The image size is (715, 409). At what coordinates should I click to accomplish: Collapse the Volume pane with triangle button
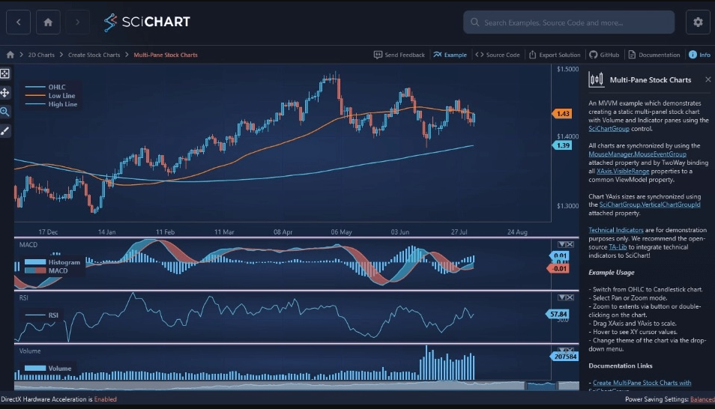[562, 350]
